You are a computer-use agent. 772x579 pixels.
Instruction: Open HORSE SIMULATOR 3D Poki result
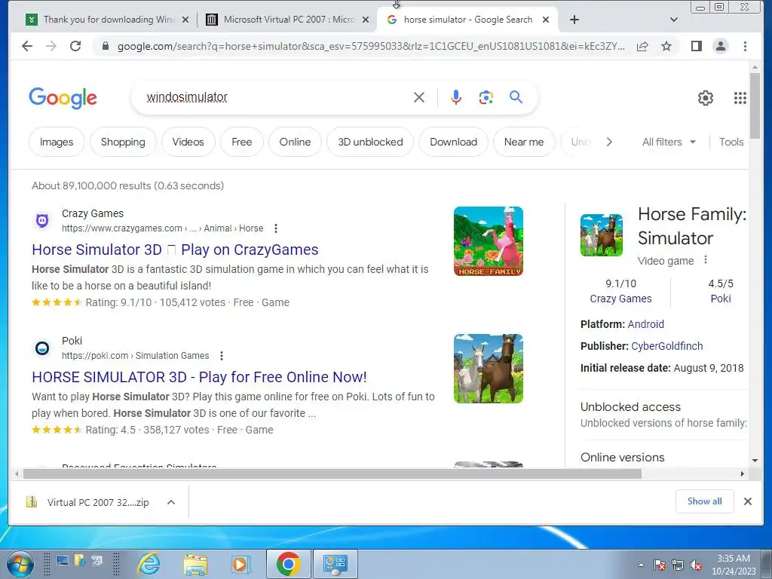click(199, 377)
